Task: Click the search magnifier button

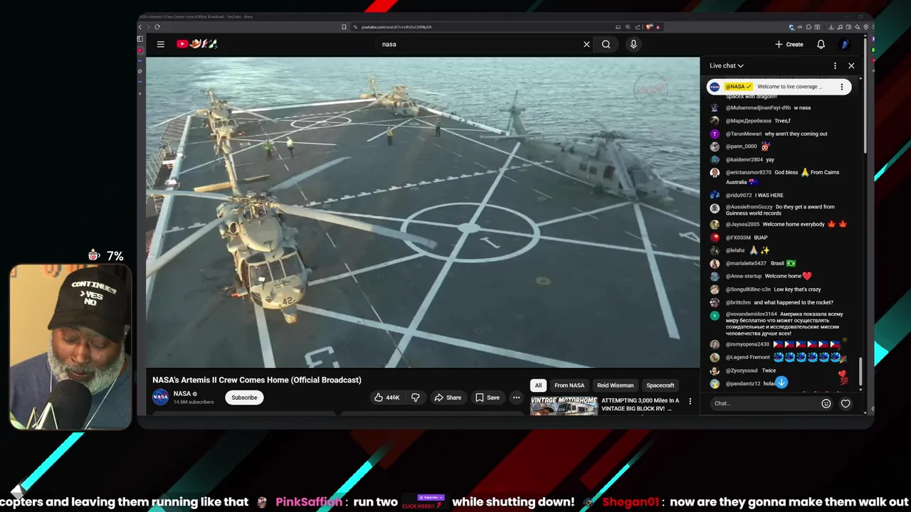Action: point(606,44)
